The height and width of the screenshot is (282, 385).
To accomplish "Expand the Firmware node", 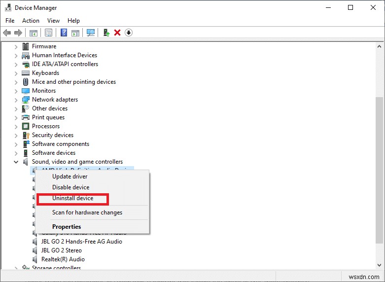I will [x=16, y=46].
